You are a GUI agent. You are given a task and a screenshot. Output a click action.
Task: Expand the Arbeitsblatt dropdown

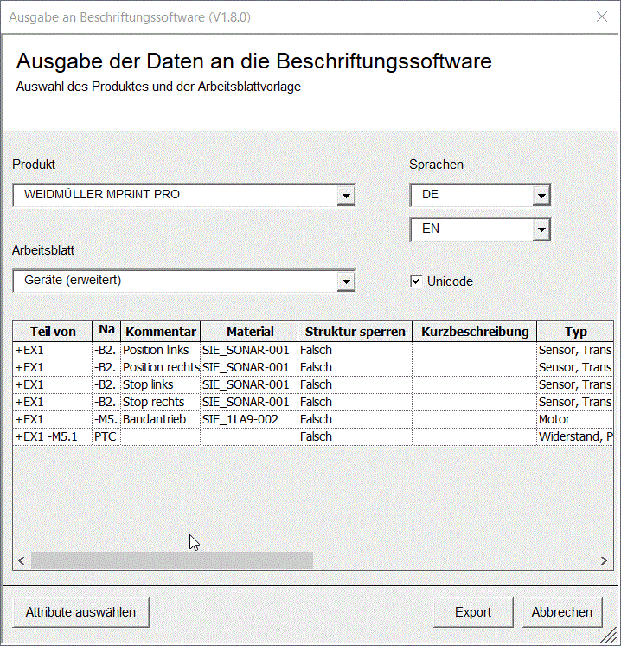point(346,281)
